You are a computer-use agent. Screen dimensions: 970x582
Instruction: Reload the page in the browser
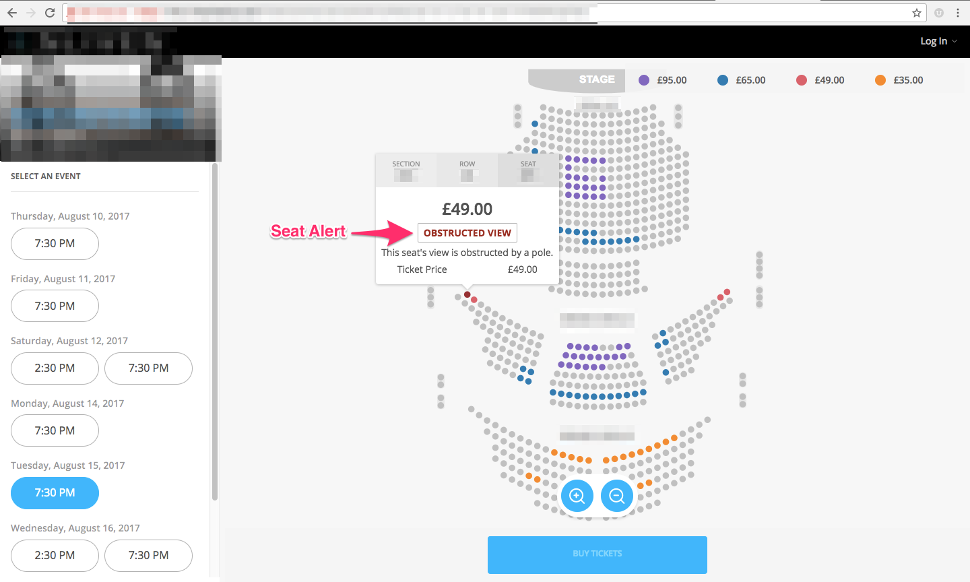pos(50,13)
